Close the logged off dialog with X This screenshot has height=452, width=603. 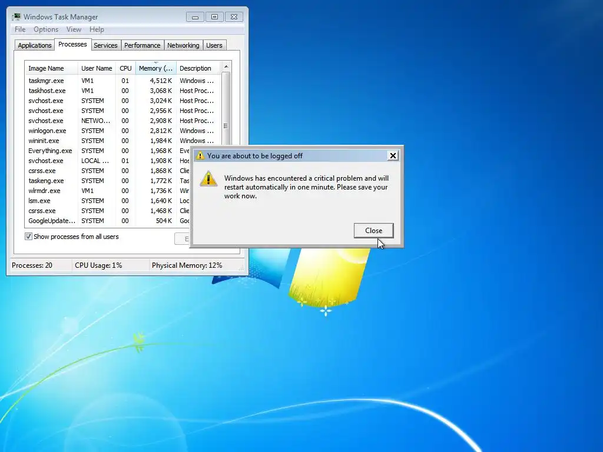pyautogui.click(x=393, y=155)
